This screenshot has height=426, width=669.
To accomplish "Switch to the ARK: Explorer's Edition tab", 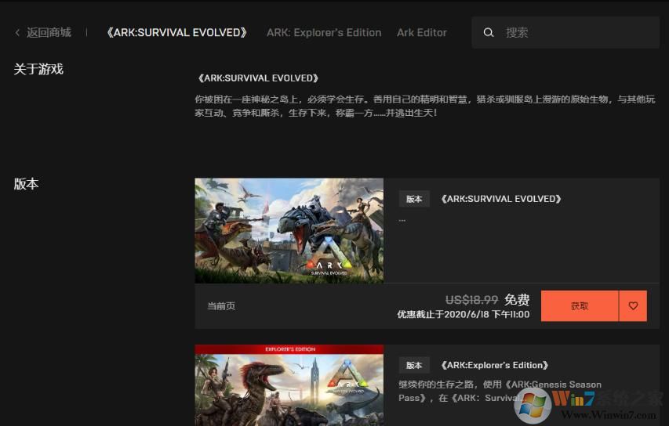I will coord(324,33).
